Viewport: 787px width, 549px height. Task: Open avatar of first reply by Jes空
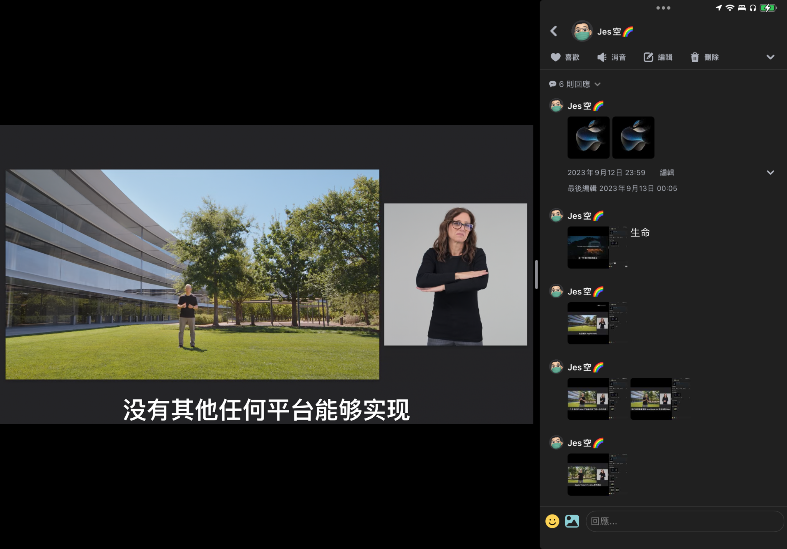pyautogui.click(x=556, y=106)
